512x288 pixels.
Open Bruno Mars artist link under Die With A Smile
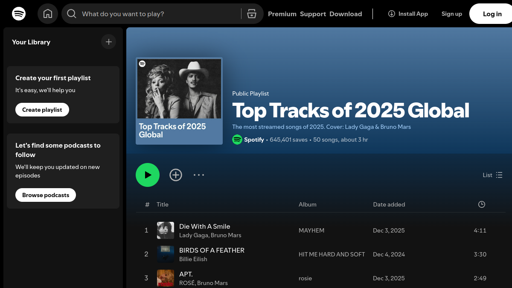226,235
